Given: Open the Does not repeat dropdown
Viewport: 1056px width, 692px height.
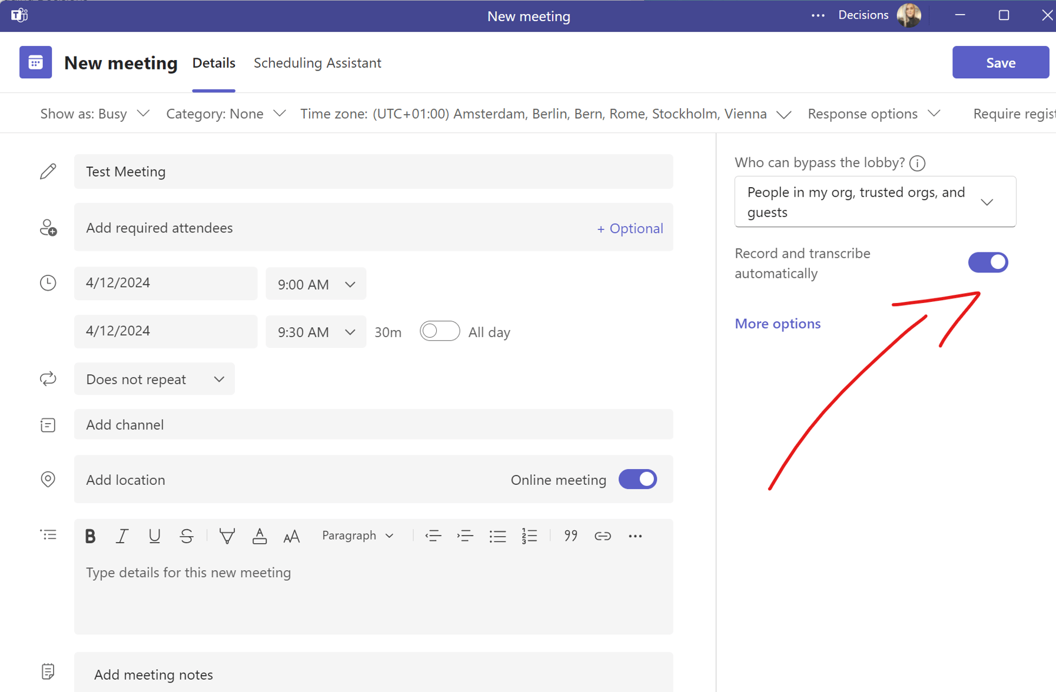Looking at the screenshot, I should [154, 379].
